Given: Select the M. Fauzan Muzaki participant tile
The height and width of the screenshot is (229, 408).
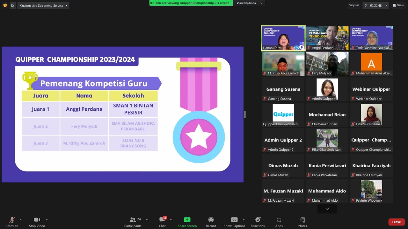Looking at the screenshot, I should [283, 191].
